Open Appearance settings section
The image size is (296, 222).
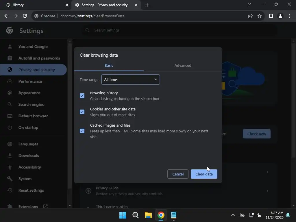pyautogui.click(x=33, y=93)
